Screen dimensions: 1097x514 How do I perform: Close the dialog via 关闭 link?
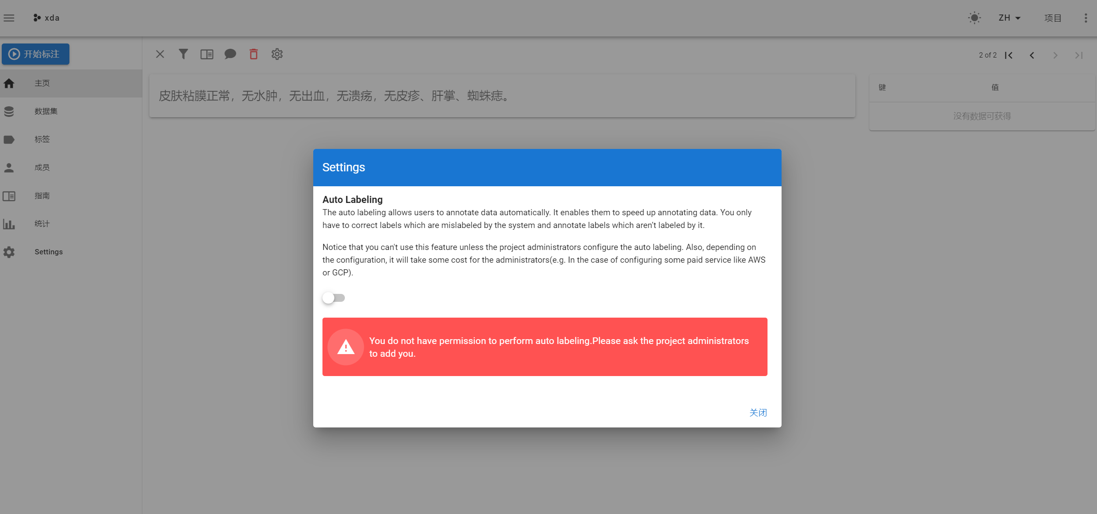758,413
